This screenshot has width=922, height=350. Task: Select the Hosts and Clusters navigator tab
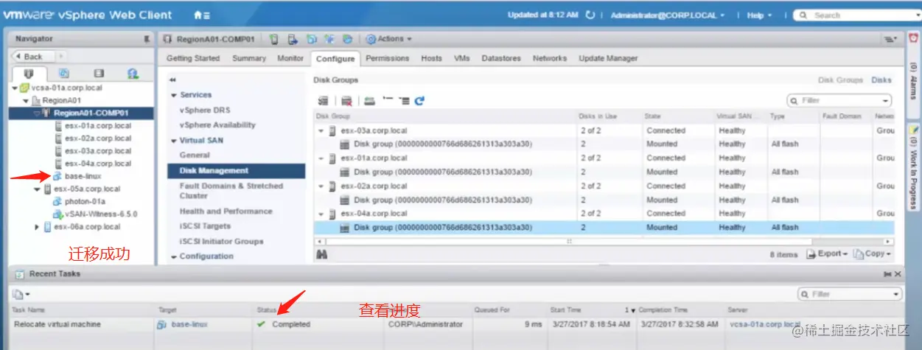click(x=29, y=74)
